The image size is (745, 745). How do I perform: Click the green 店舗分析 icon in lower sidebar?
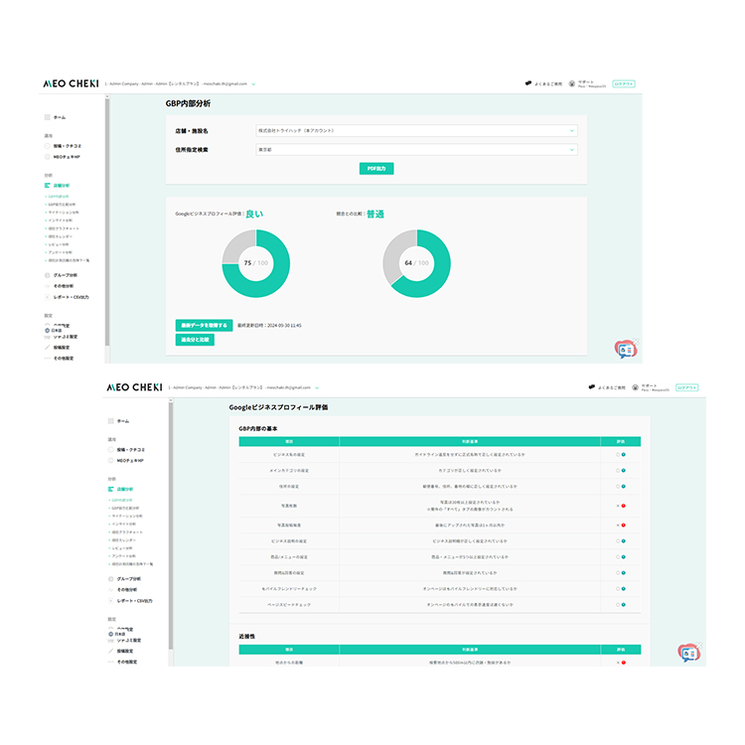[110, 489]
